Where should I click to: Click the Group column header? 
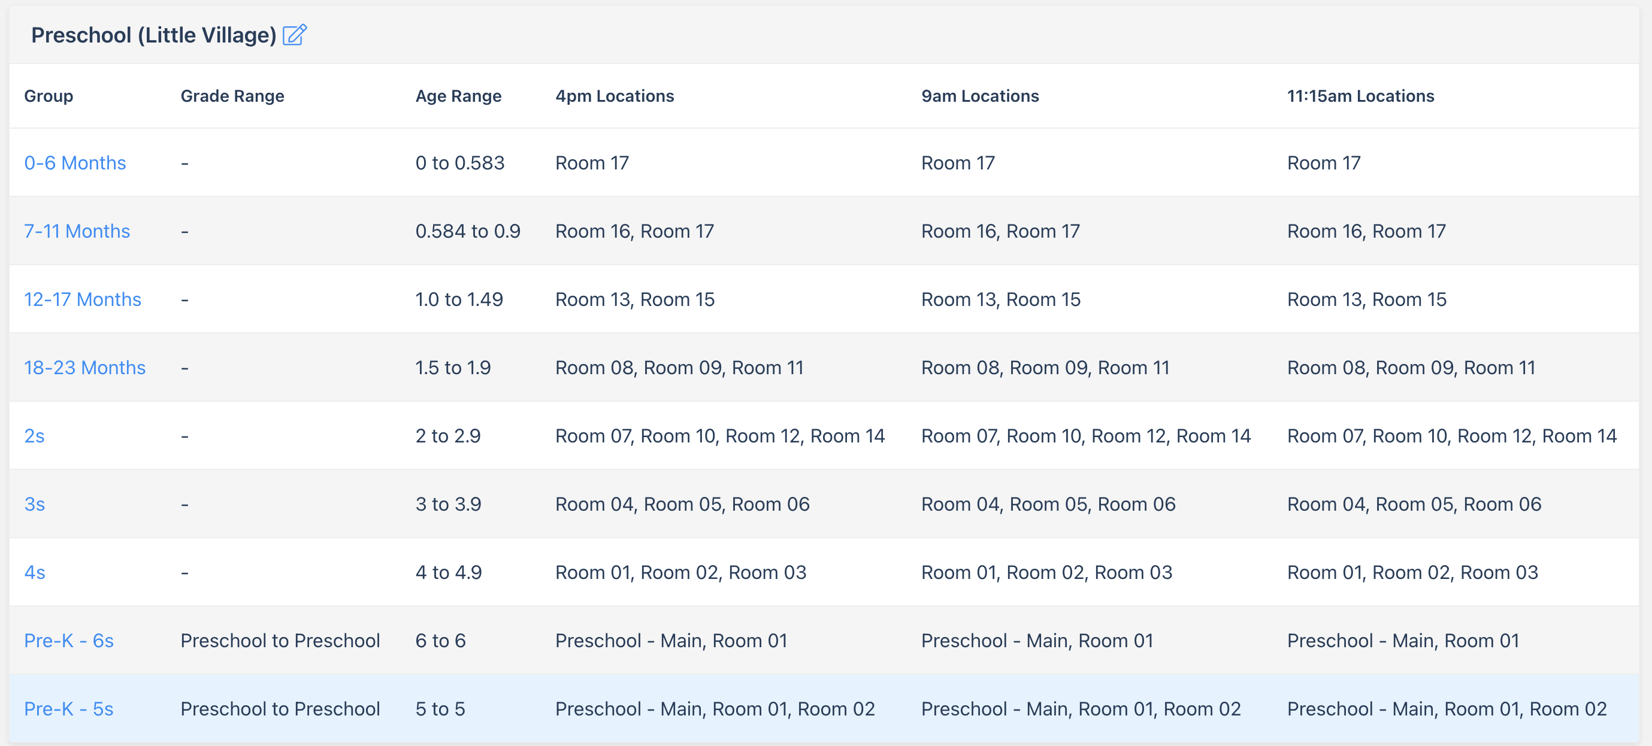tap(49, 96)
